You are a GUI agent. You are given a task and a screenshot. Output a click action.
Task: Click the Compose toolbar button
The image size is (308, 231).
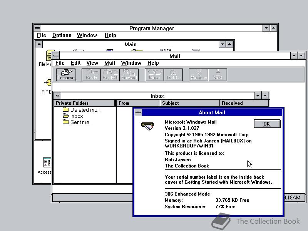(x=66, y=75)
